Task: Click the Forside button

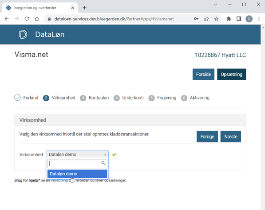Action: pos(203,74)
